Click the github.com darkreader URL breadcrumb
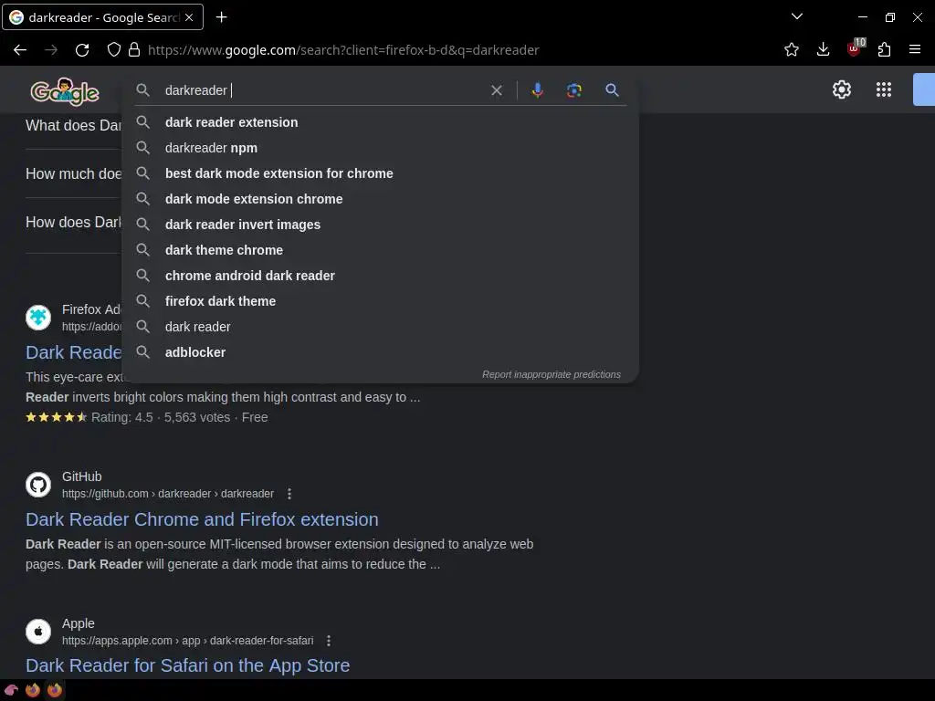Image resolution: width=935 pixels, height=701 pixels. [168, 494]
